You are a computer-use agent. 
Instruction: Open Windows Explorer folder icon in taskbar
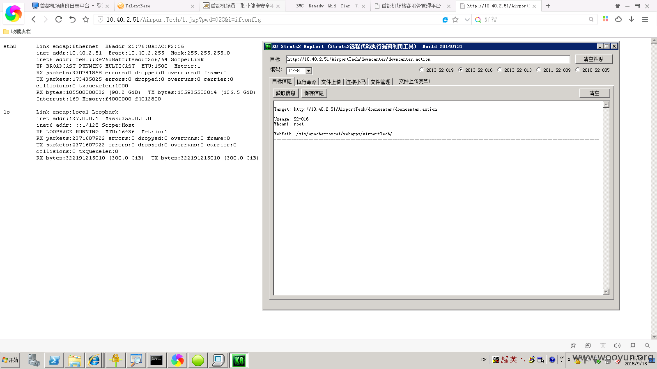point(75,360)
